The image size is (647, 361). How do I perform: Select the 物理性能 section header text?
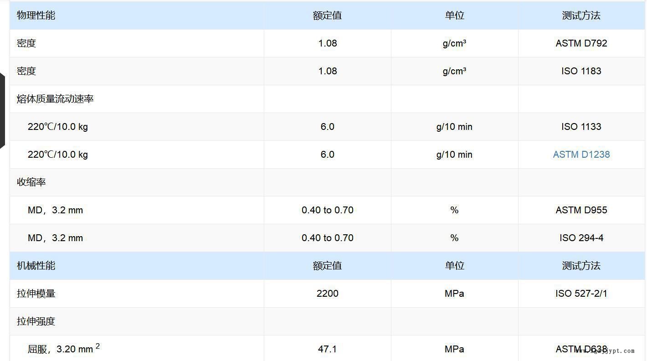[36, 15]
